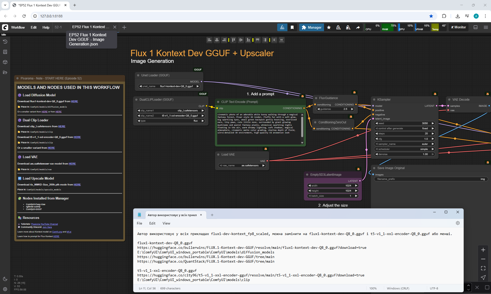The image size is (491, 294).
Task: Open the workflows folder sidebar icon
Action: click(5, 72)
